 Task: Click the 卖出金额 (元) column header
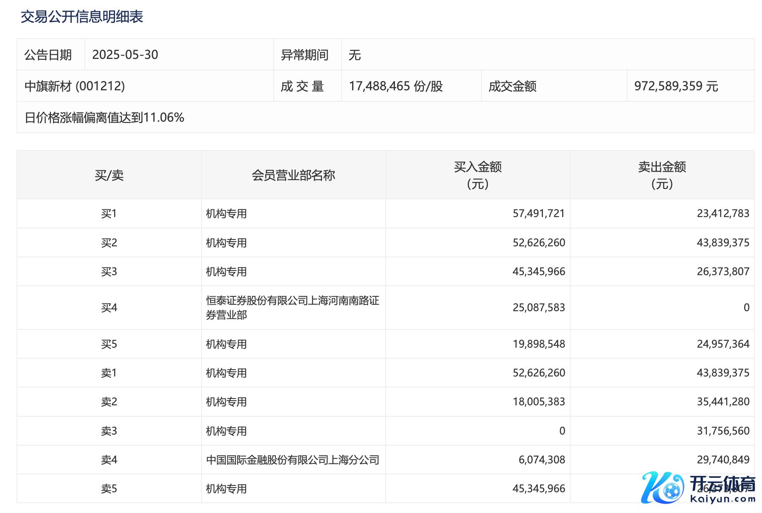pyautogui.click(x=662, y=175)
